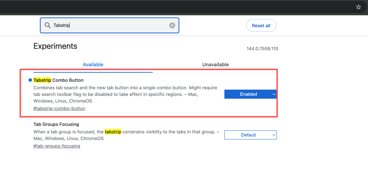
Task: Open the #tabstrip-combo-button link
Action: click(x=59, y=109)
